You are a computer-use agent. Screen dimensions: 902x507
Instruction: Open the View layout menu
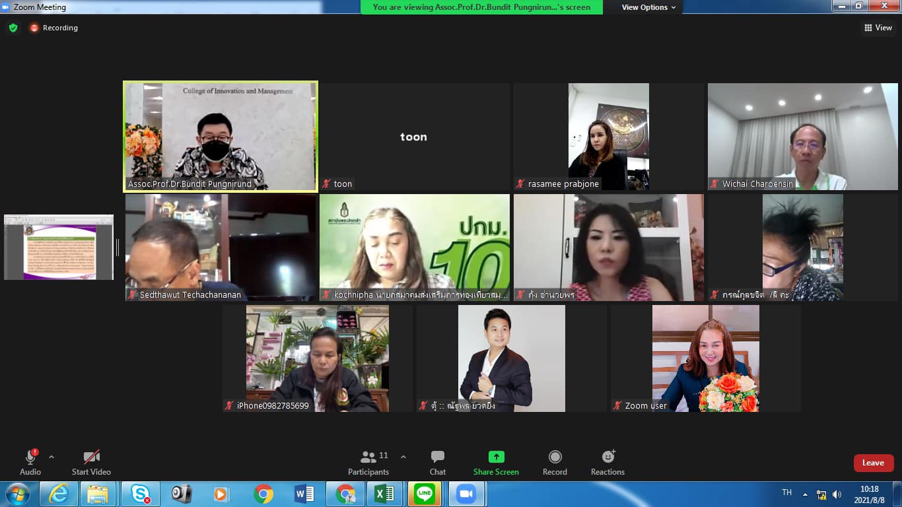(x=878, y=28)
